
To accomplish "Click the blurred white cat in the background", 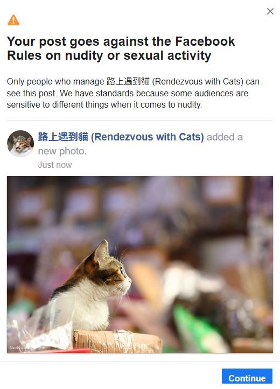I will pyautogui.click(x=187, y=280).
